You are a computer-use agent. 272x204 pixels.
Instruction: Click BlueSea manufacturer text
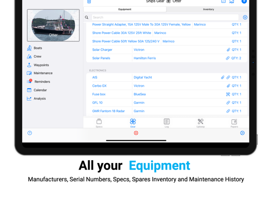click(139, 94)
